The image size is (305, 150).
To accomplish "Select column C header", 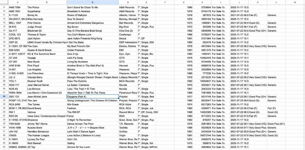I will (92, 2).
